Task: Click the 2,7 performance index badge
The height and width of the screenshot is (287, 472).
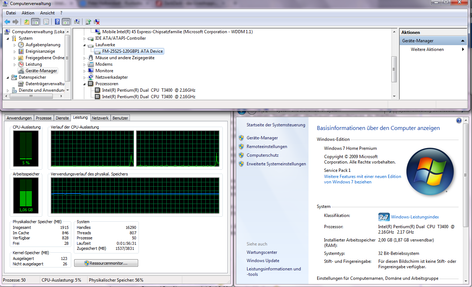Action: click(384, 217)
